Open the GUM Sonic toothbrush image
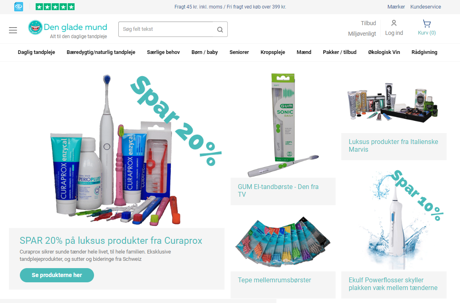460x303 pixels. point(283,125)
